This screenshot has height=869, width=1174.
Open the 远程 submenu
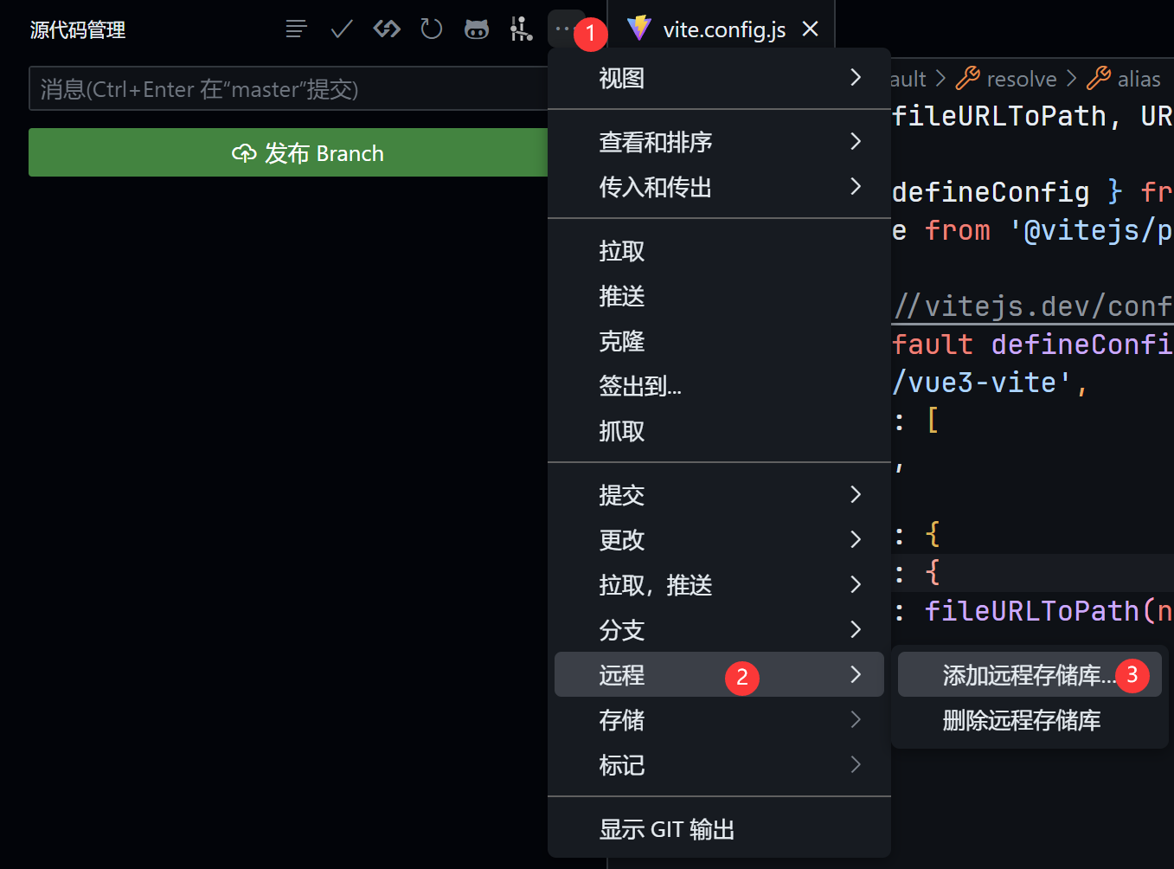[719, 674]
